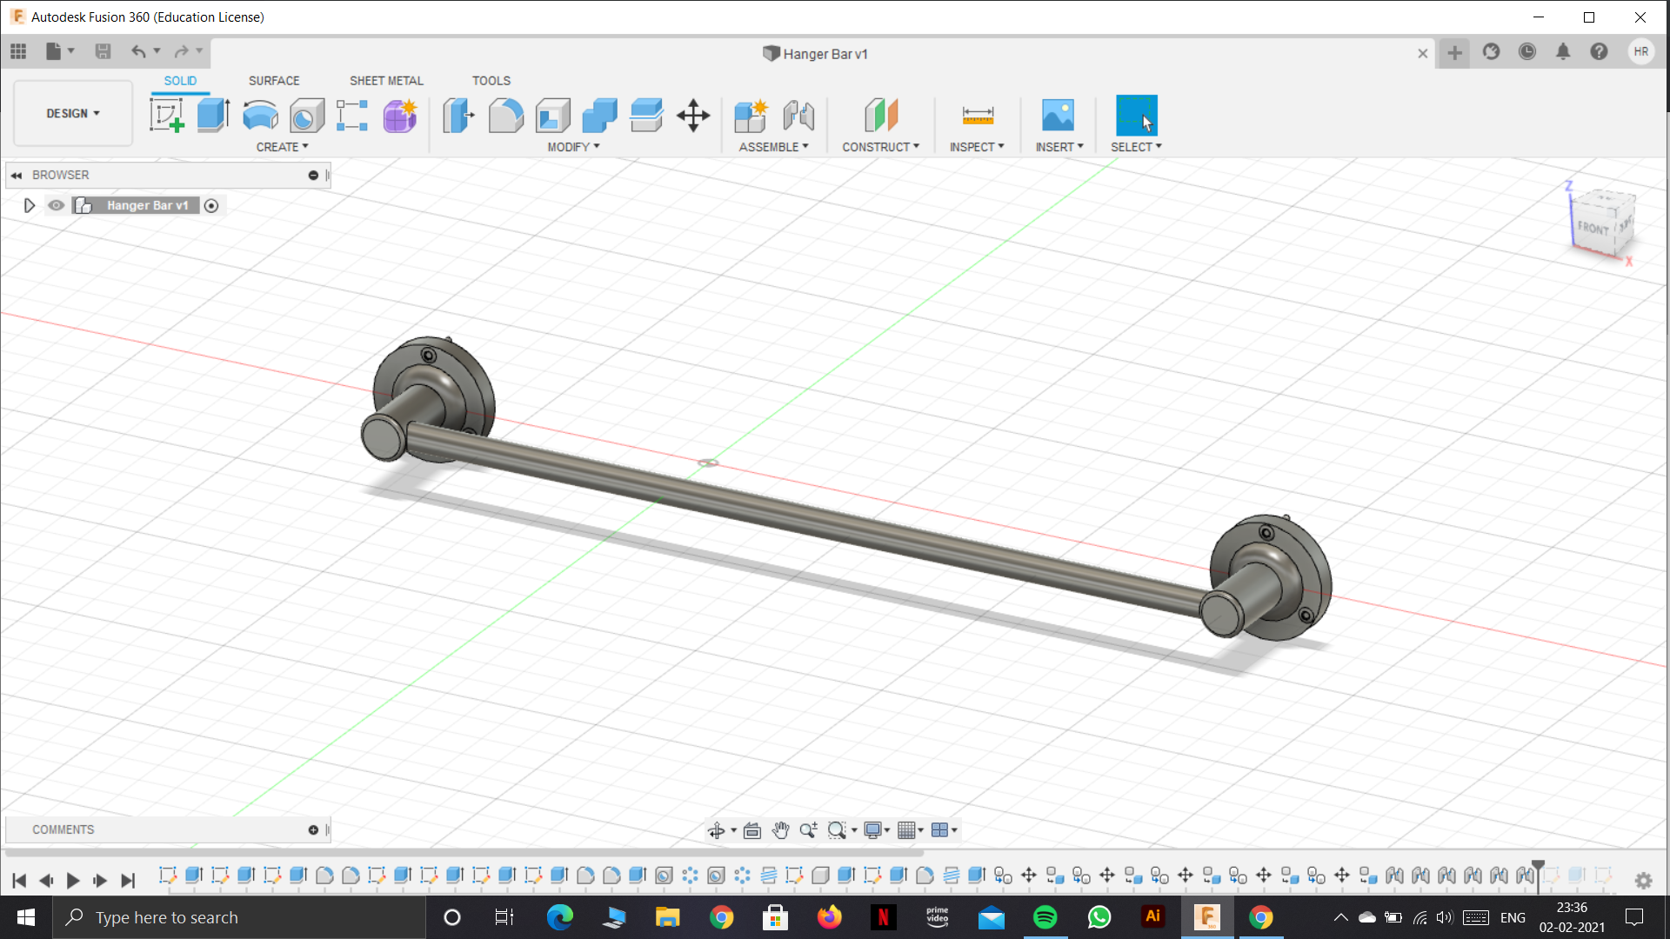Open a new design tab with plus button
The width and height of the screenshot is (1670, 939).
click(1454, 53)
